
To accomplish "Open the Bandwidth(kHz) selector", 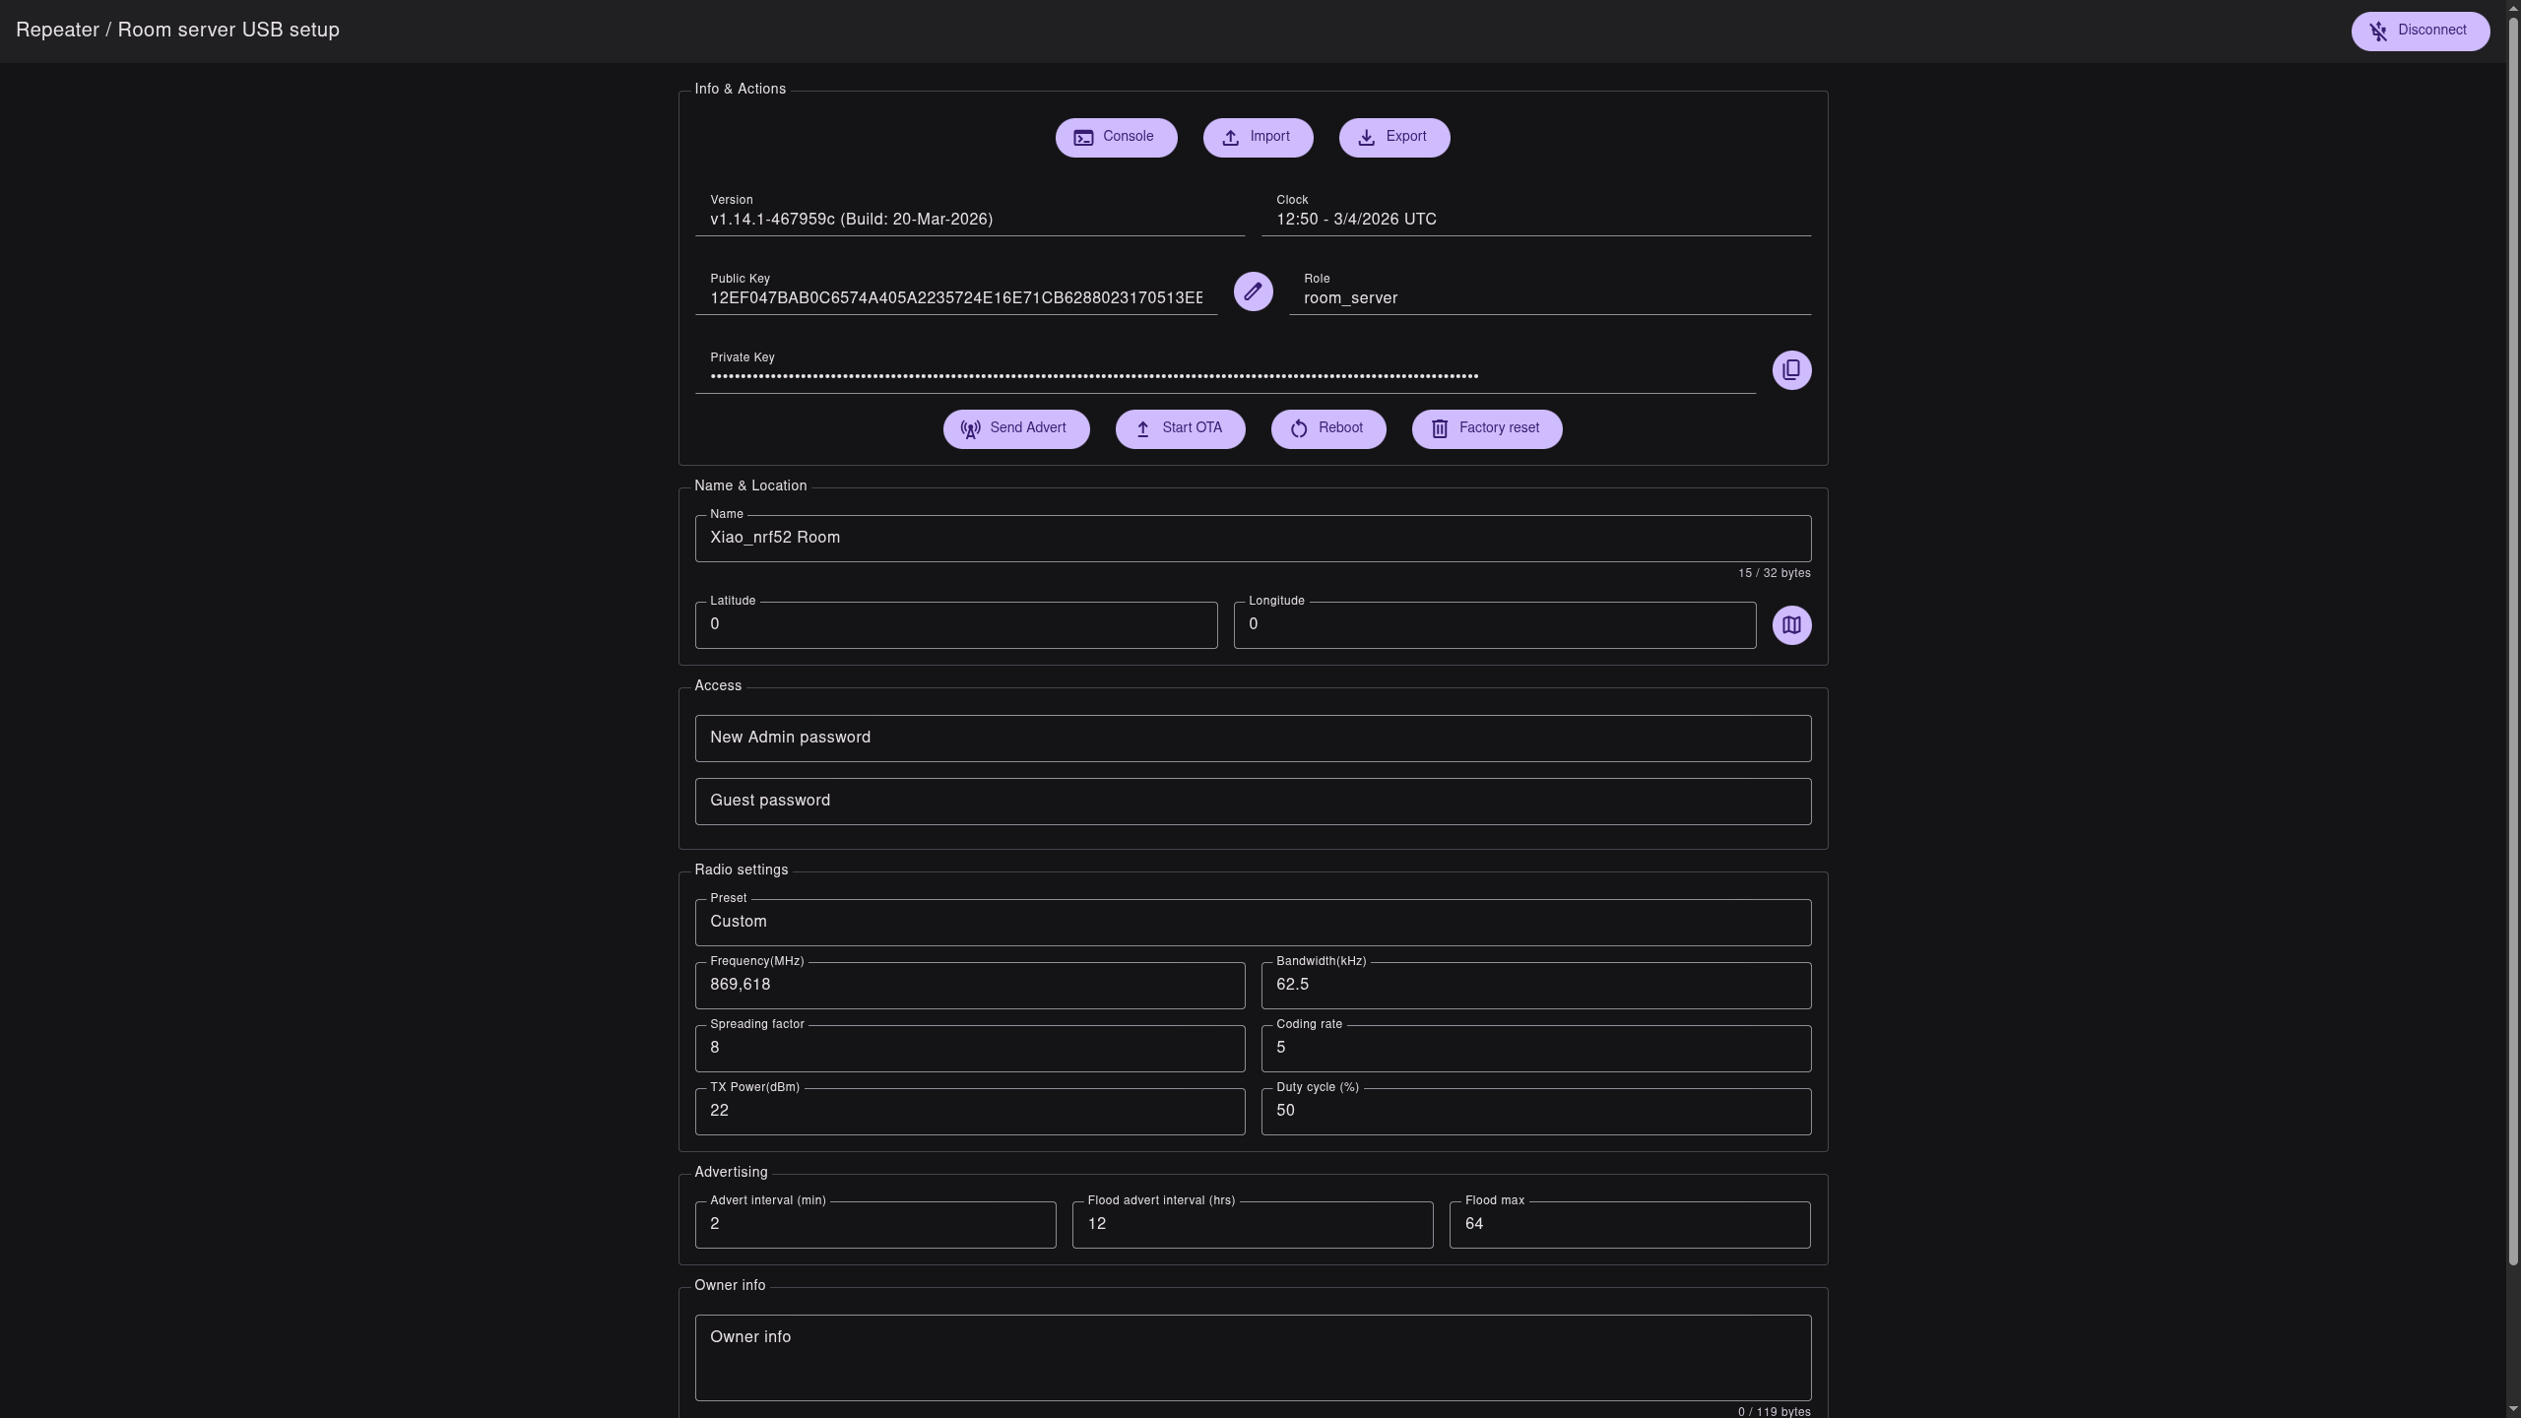I will pyautogui.click(x=1534, y=986).
